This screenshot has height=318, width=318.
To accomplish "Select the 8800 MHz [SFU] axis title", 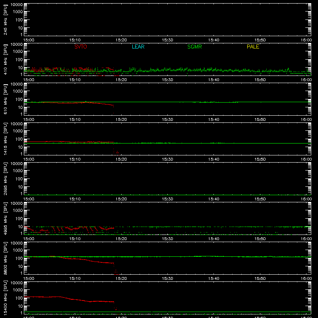I will tap(5, 258).
